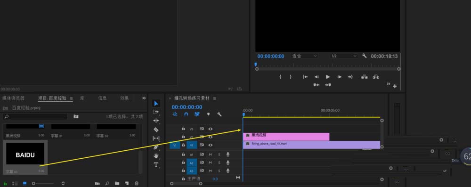Click the Extract button in program monitor
Viewport: 471px width, 187px height.
376,77
